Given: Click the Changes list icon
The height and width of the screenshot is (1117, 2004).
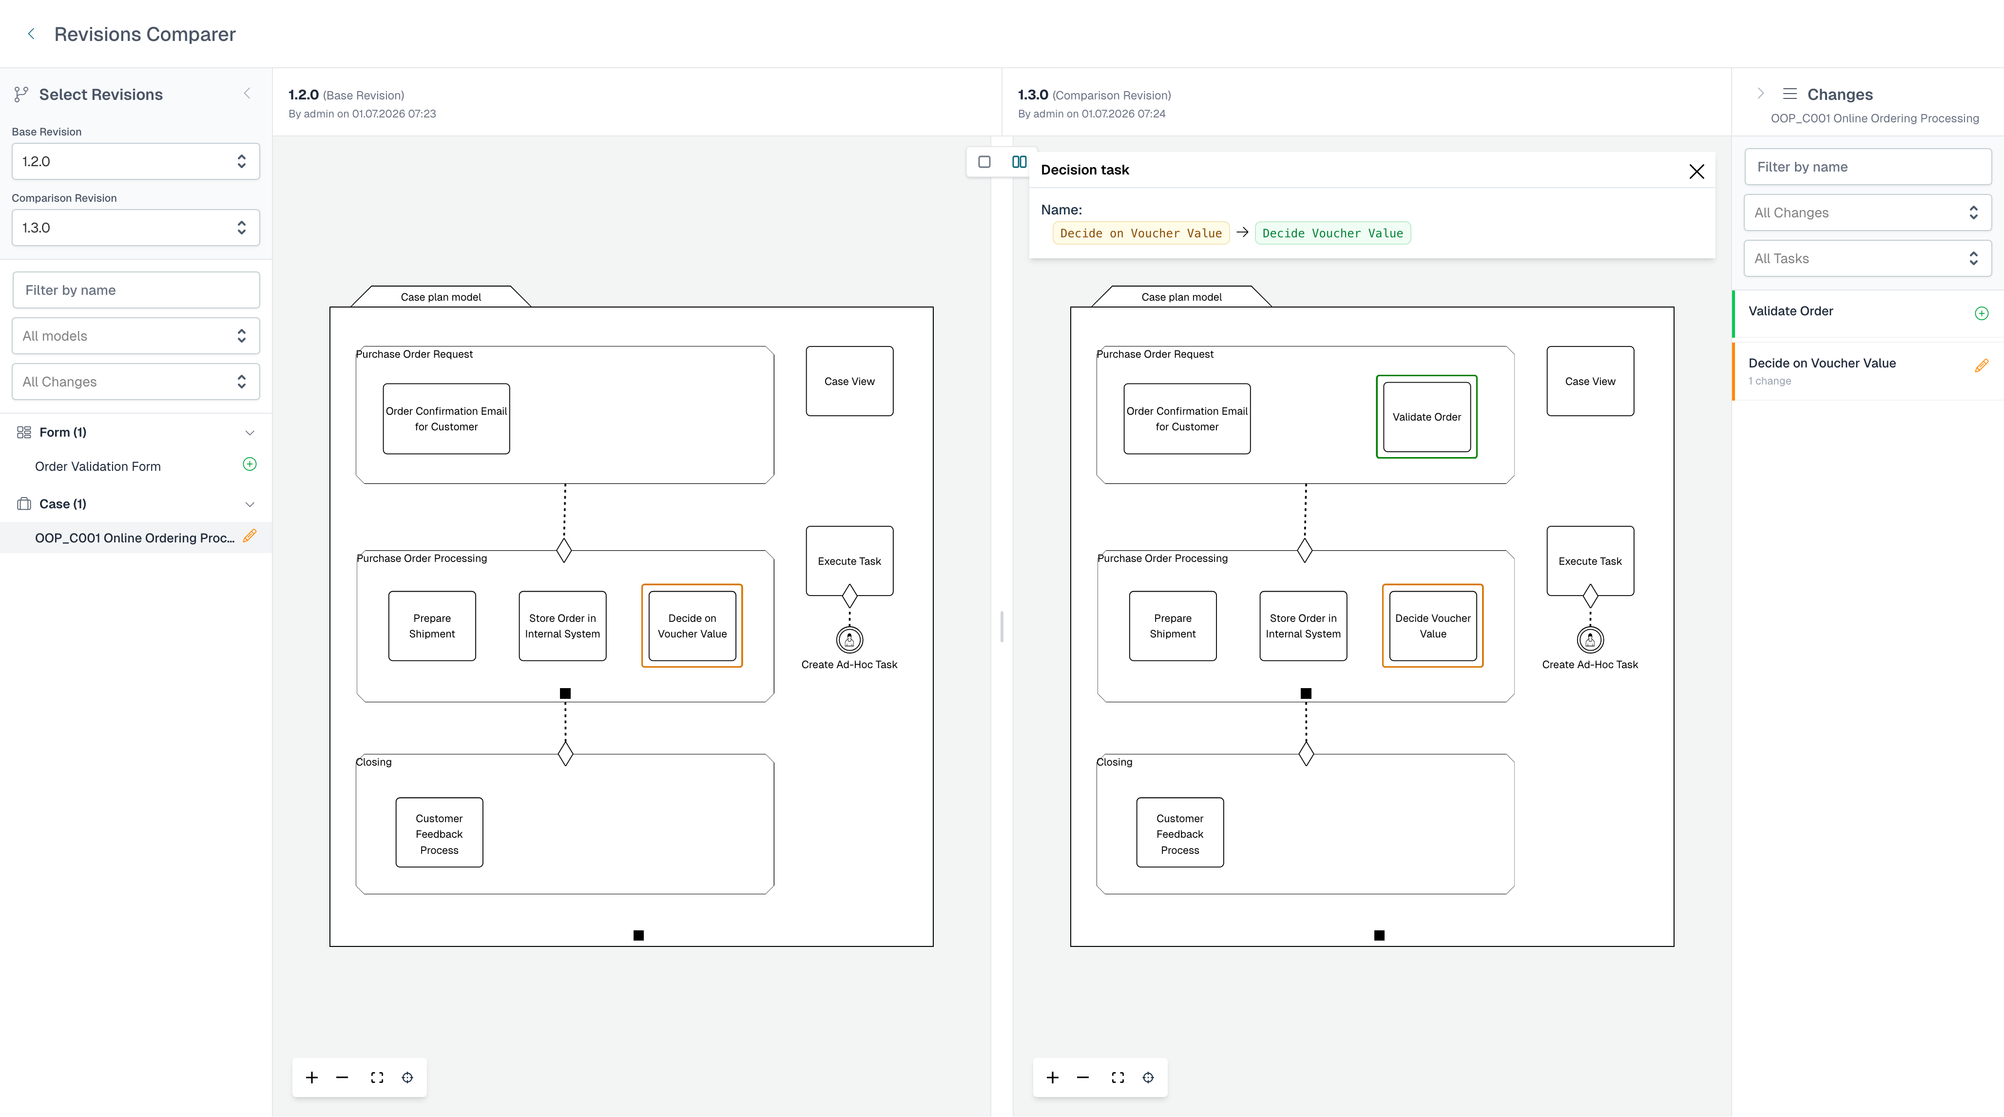Looking at the screenshot, I should pos(1790,94).
